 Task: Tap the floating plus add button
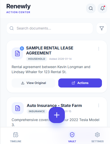(57, 115)
